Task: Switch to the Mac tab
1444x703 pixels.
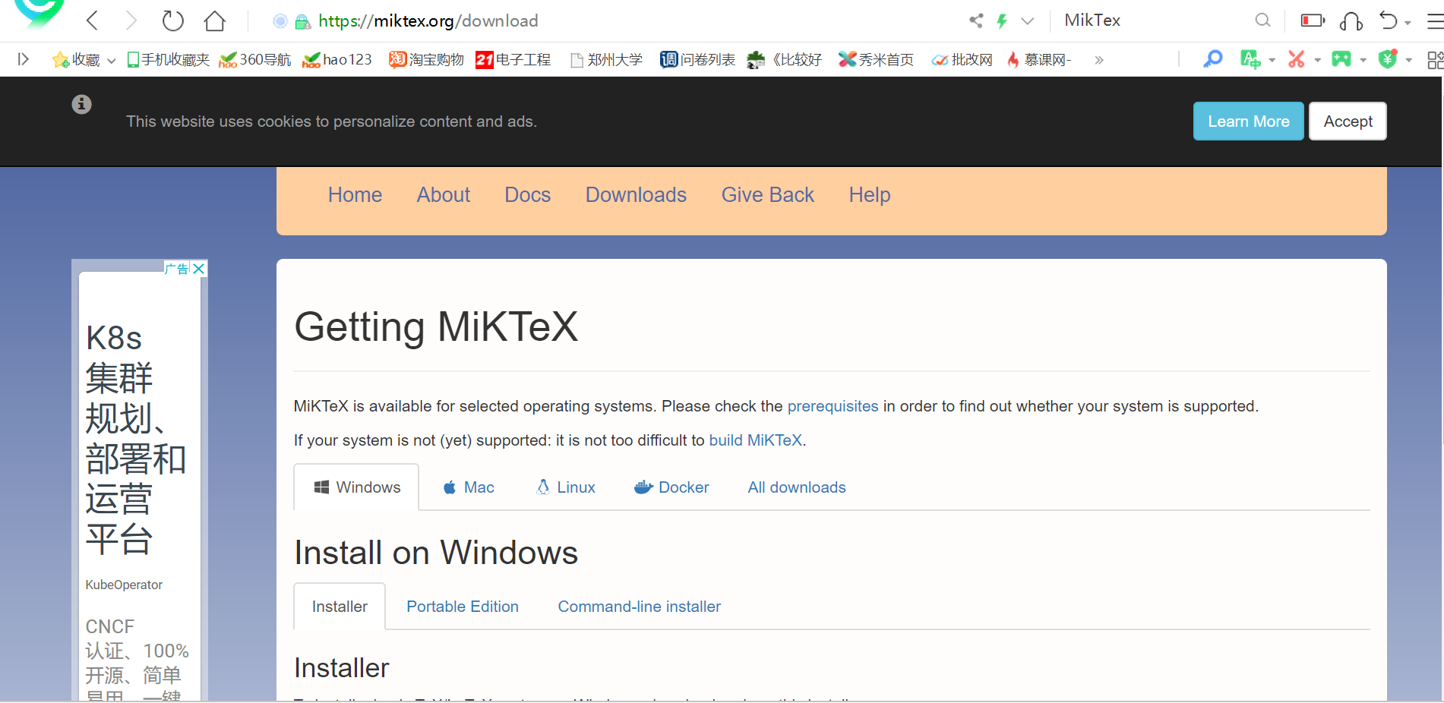Action: [469, 487]
